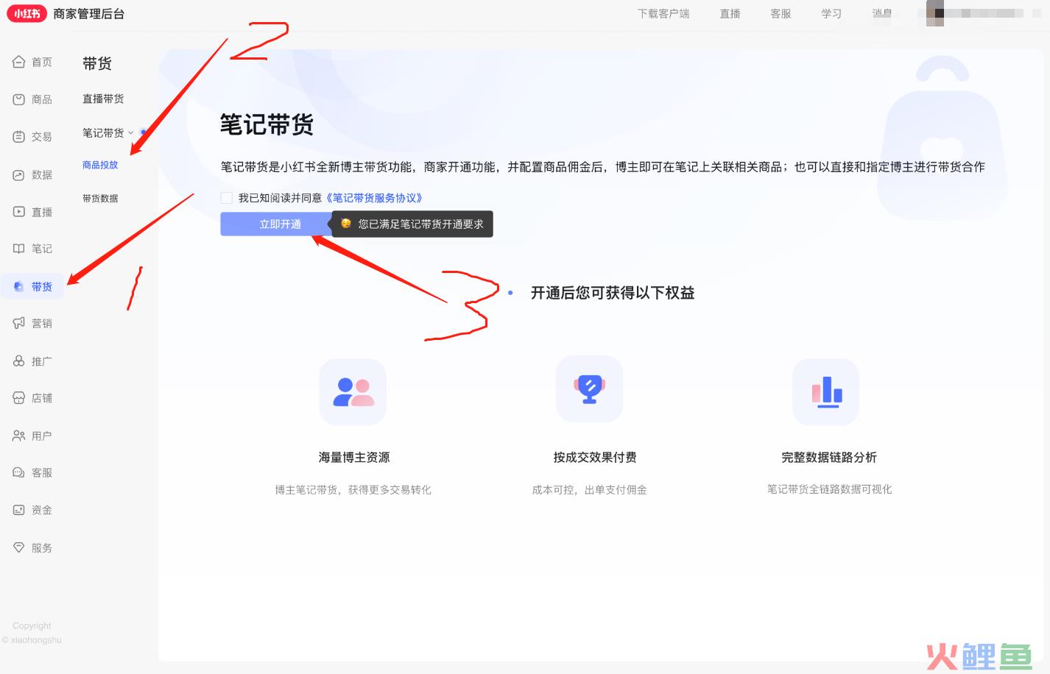1050x674 pixels.
Task: Open the 店铺 shop icon
Action: [19, 398]
